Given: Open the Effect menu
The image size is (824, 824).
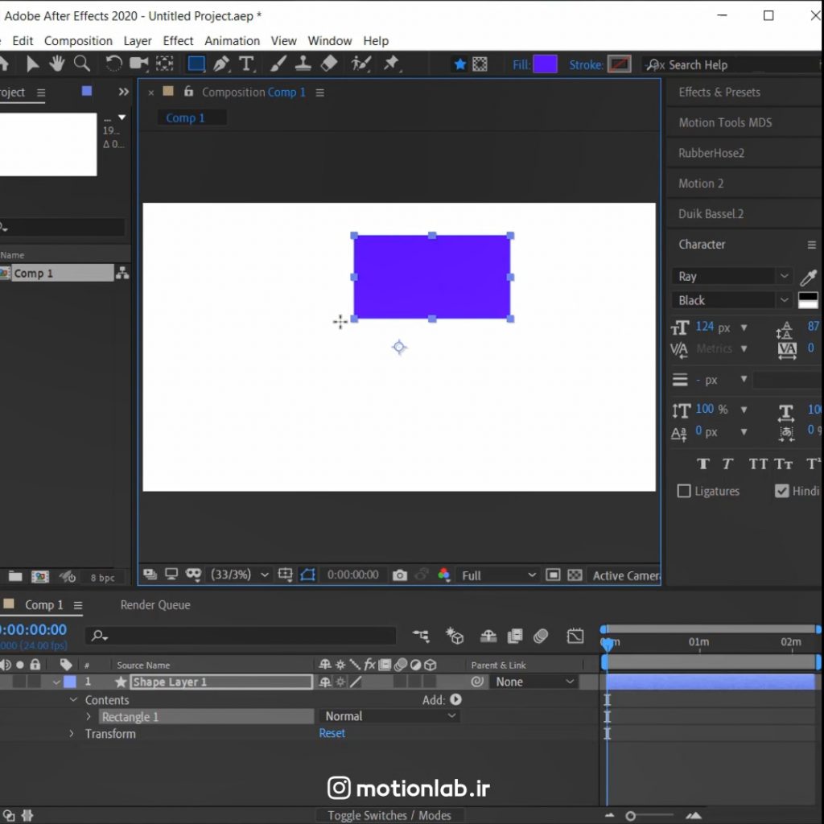Looking at the screenshot, I should click(178, 40).
